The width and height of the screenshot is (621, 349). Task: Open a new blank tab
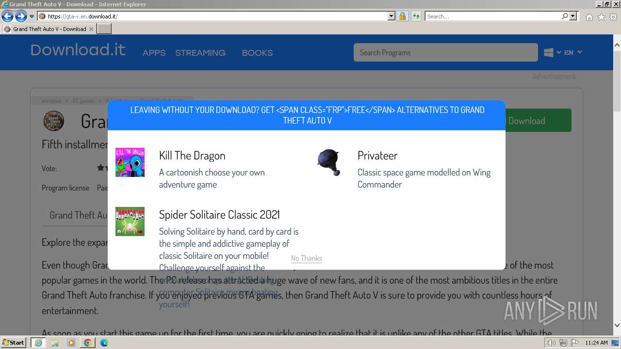click(x=104, y=29)
